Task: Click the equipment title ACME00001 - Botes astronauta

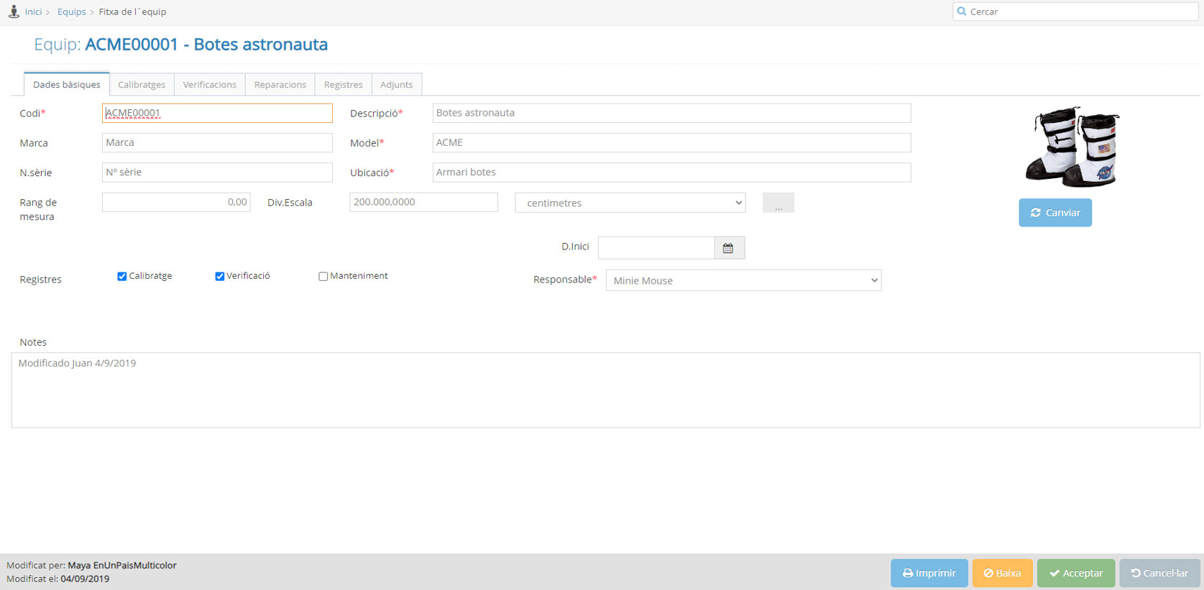Action: point(206,45)
